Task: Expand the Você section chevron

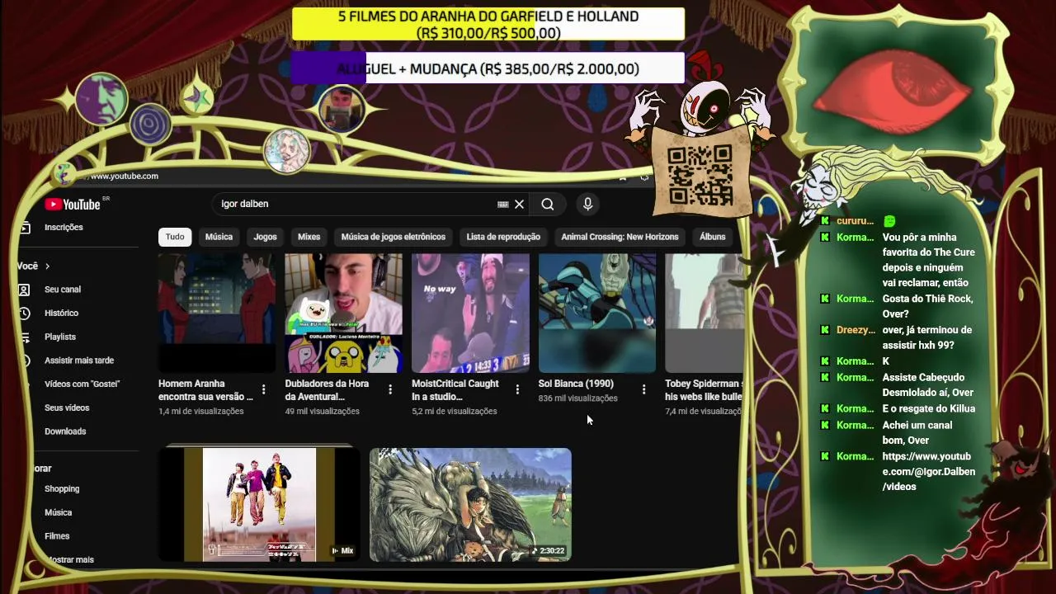Action: click(x=47, y=266)
